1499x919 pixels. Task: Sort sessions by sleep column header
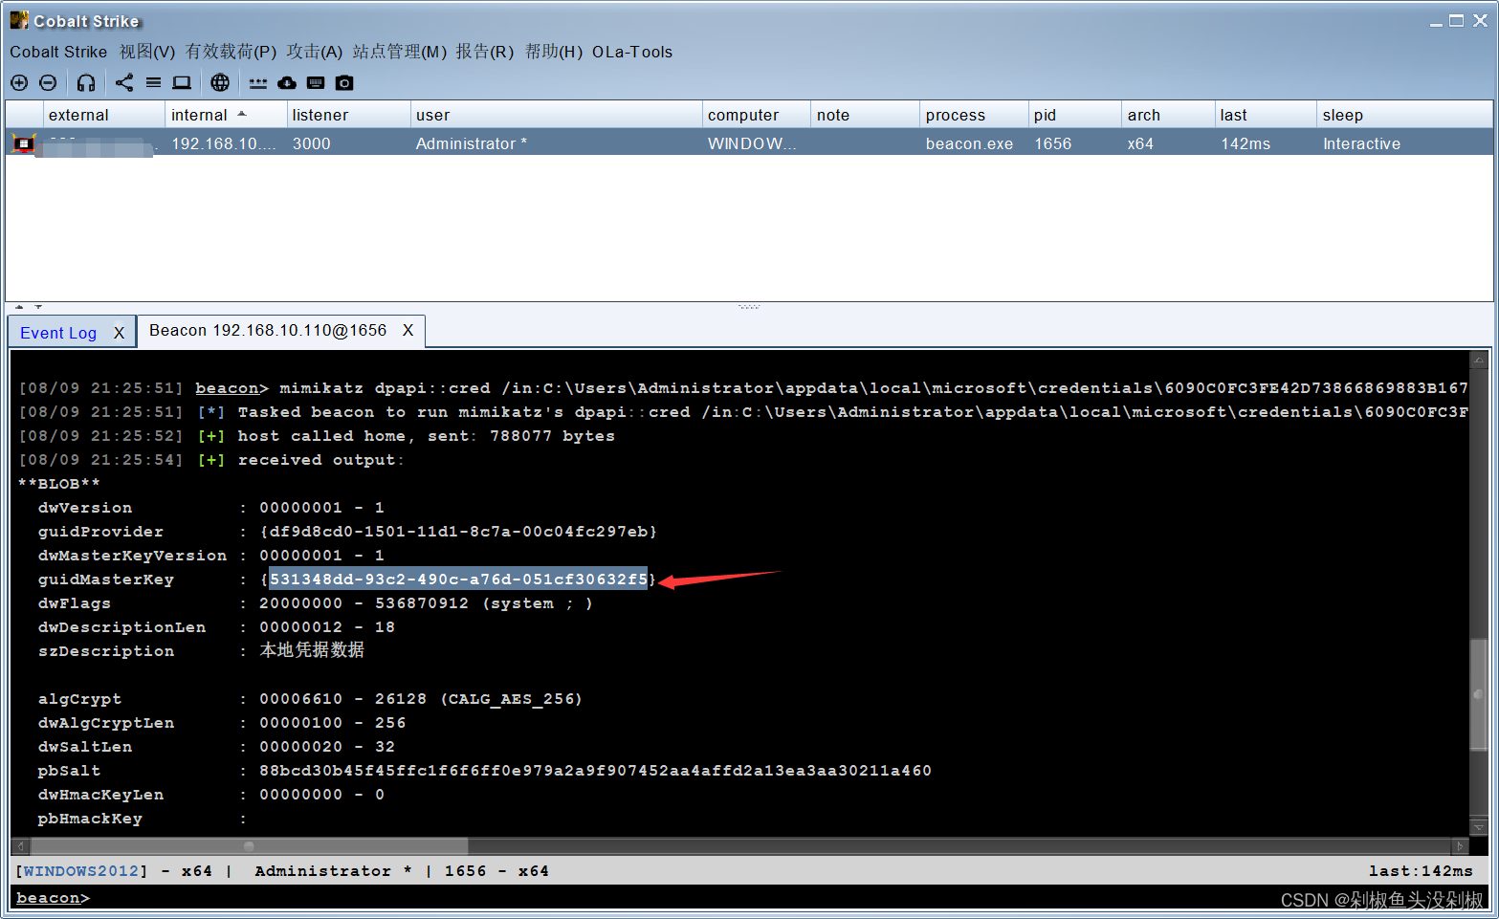(1404, 115)
